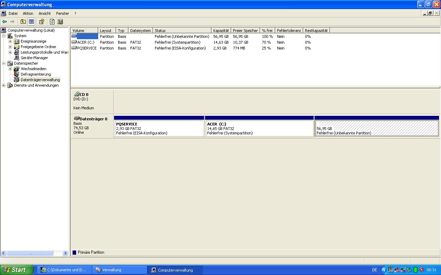Click the Defragmentierung icon

[17, 74]
